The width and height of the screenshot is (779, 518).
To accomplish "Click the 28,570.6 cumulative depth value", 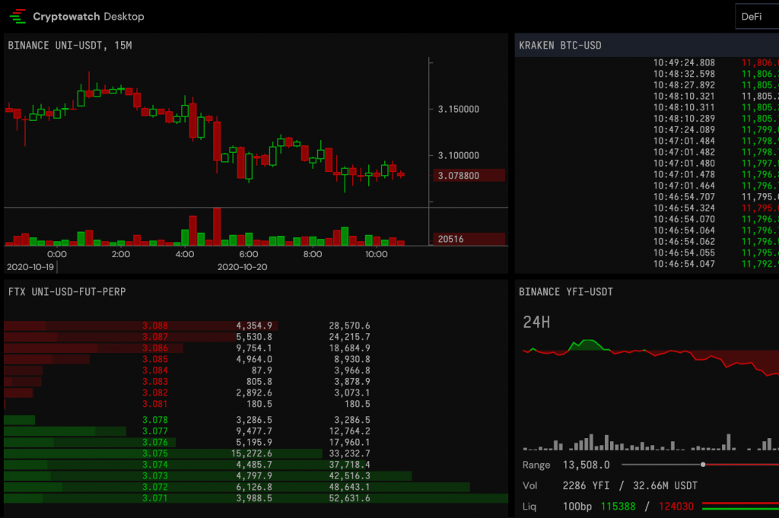I will 349,326.
